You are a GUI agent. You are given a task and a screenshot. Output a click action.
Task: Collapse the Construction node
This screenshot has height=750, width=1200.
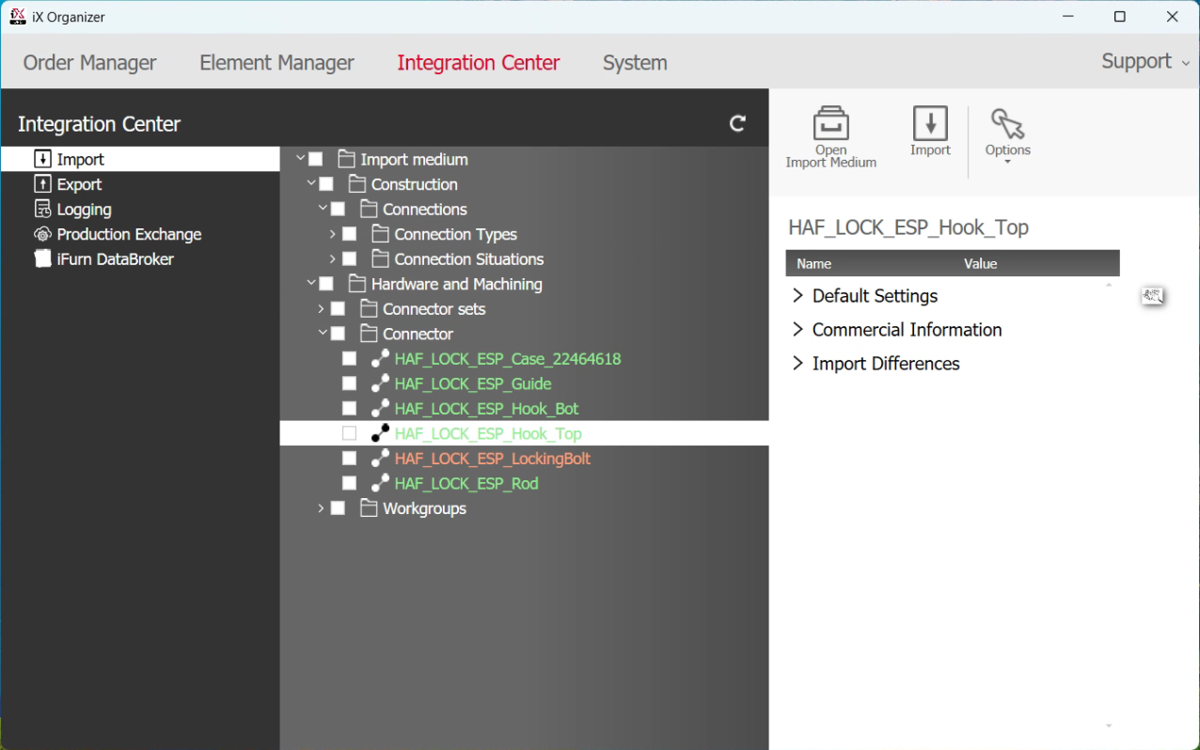(x=311, y=184)
